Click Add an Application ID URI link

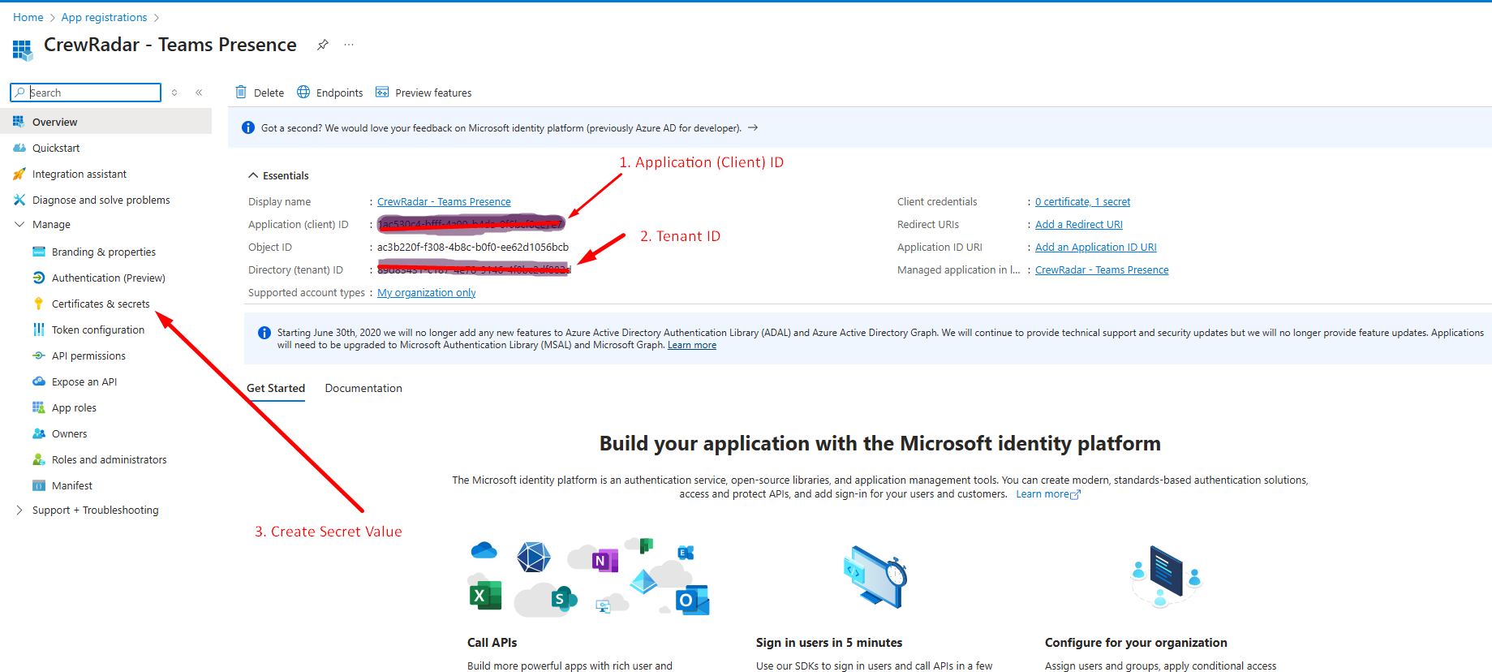(x=1096, y=247)
